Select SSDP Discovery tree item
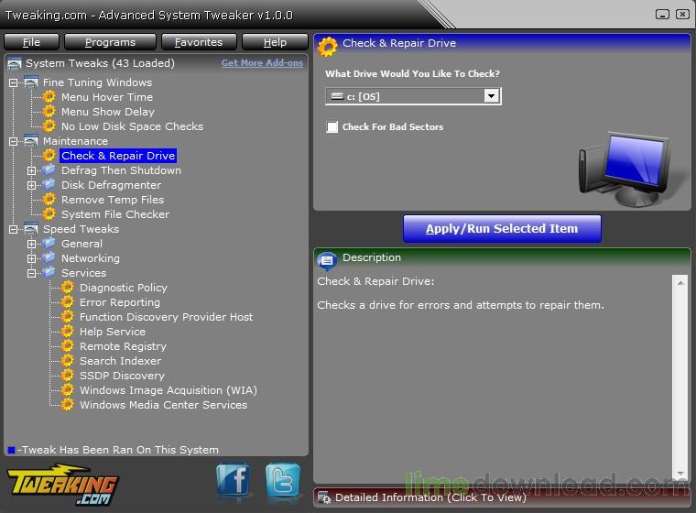The height and width of the screenshot is (513, 696). 122,376
